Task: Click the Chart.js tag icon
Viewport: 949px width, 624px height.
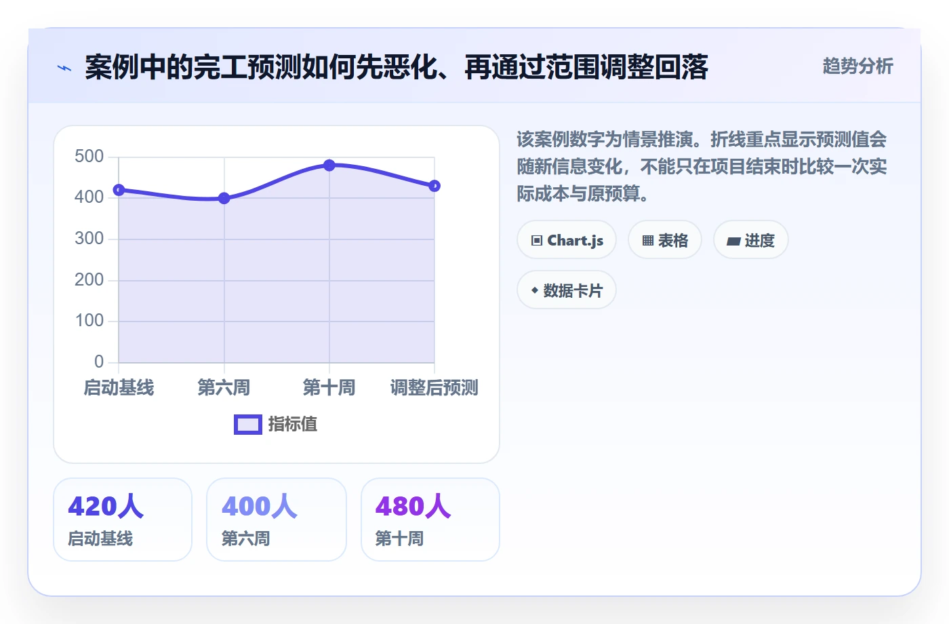Action: click(537, 240)
